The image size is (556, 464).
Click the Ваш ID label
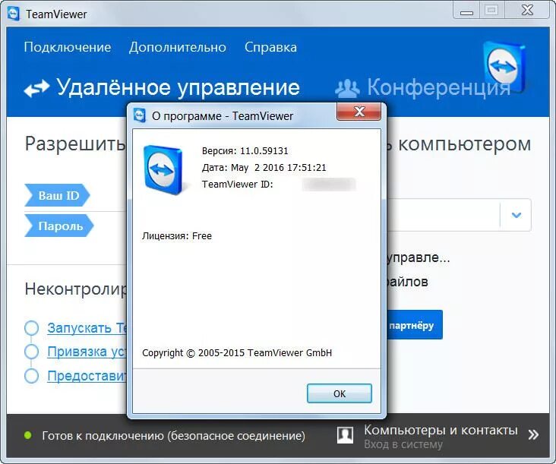pos(57,195)
